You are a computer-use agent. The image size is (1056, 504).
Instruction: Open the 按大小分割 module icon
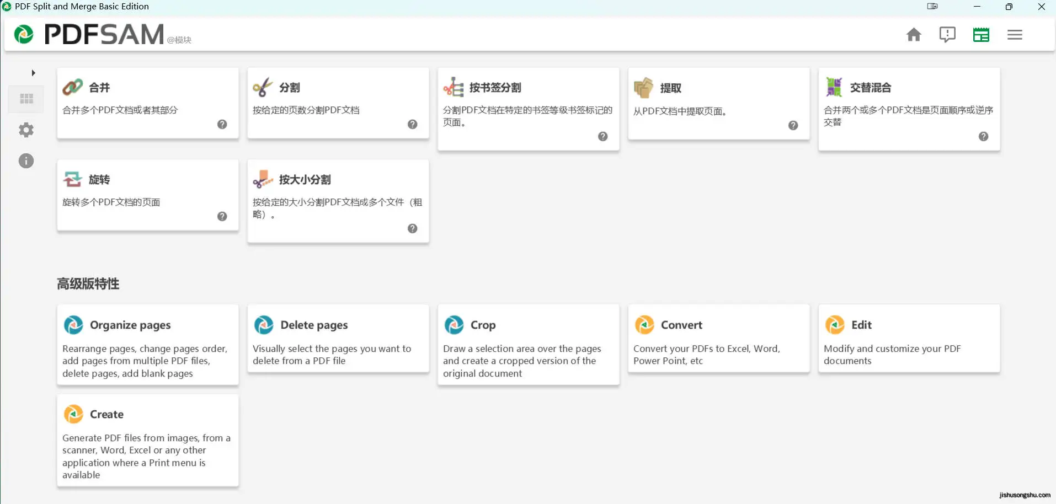[263, 179]
